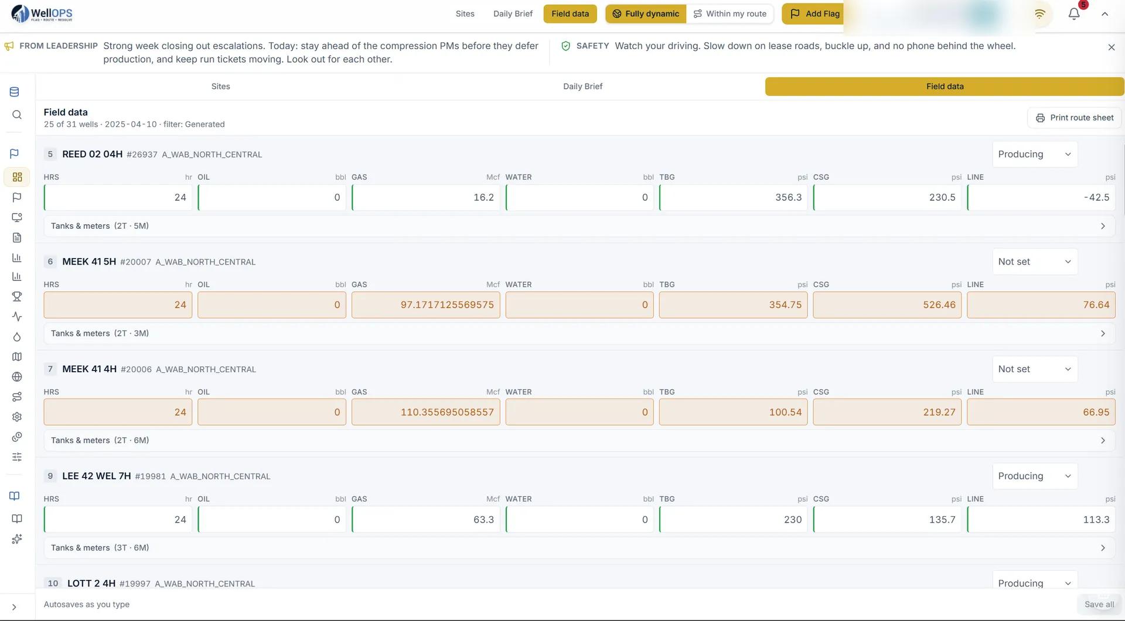The height and width of the screenshot is (621, 1125).
Task: Switch to Within my route mode
Action: point(730,13)
